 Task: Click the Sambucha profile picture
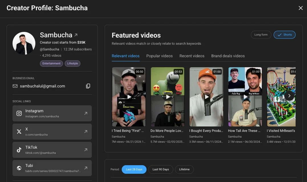[24, 43]
